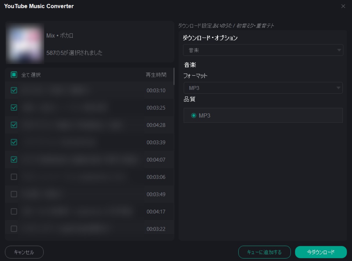
Task: Click the キャンセル button
Action: pos(24,252)
